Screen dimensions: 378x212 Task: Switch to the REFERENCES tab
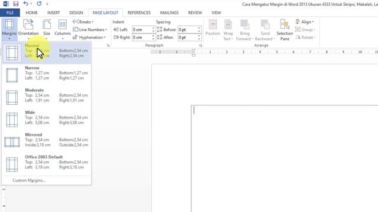click(139, 13)
